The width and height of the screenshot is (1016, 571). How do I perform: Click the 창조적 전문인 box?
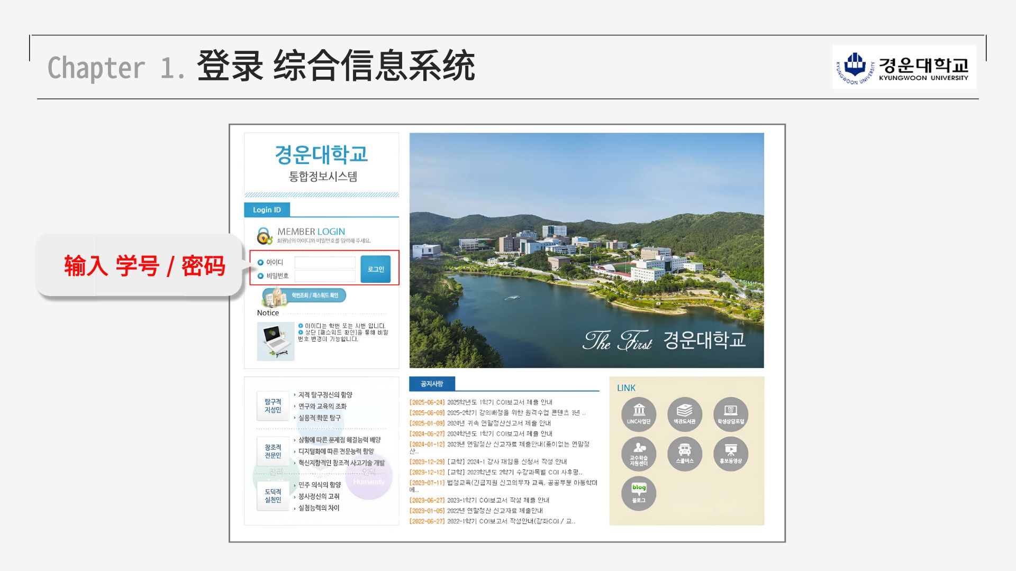coord(273,452)
